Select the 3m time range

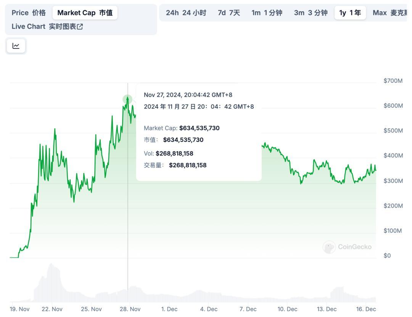311,13
